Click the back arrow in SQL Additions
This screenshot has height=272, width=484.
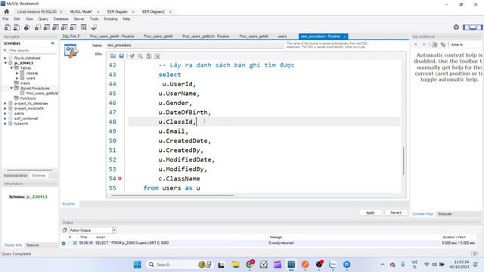(x=415, y=45)
